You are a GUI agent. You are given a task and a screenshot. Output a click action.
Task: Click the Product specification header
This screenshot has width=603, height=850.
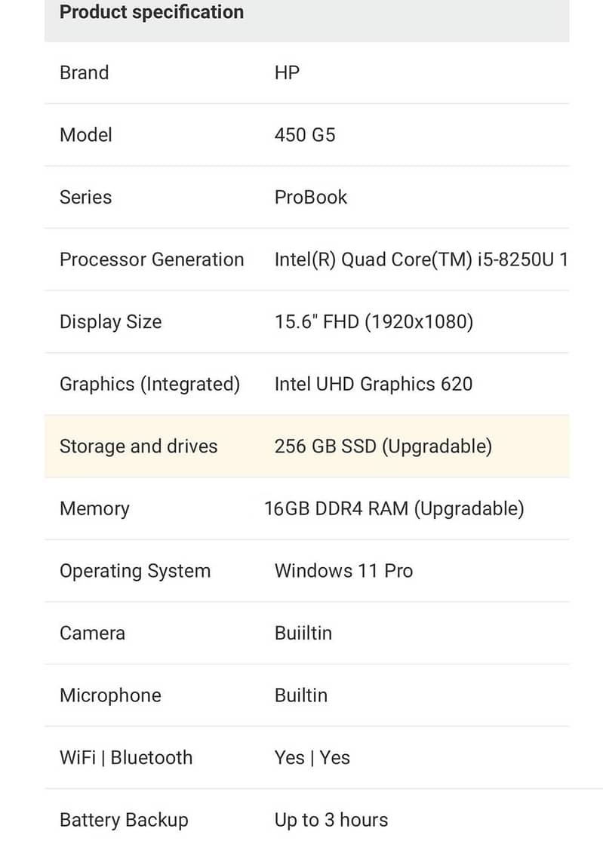pos(151,13)
